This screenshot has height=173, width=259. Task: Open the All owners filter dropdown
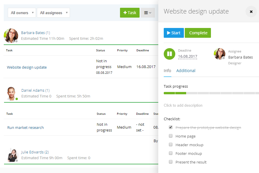coord(22,13)
